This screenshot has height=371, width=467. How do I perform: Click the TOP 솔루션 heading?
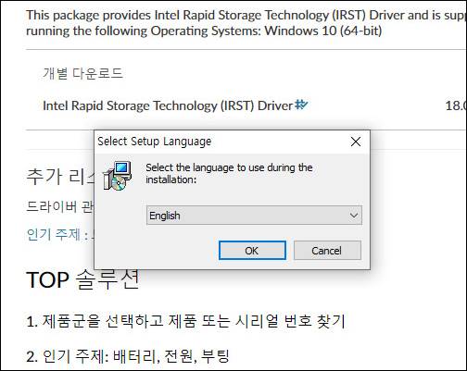coord(82,279)
